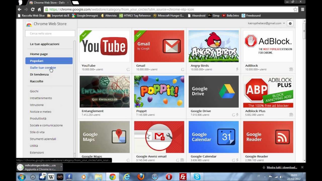Switch to Internet Explorer in the taskbar
Image resolution: width=322 pixels, height=181 pixels.
[x=127, y=177]
